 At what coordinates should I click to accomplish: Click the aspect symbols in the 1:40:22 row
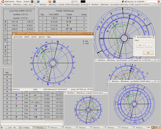coord(69,18)
